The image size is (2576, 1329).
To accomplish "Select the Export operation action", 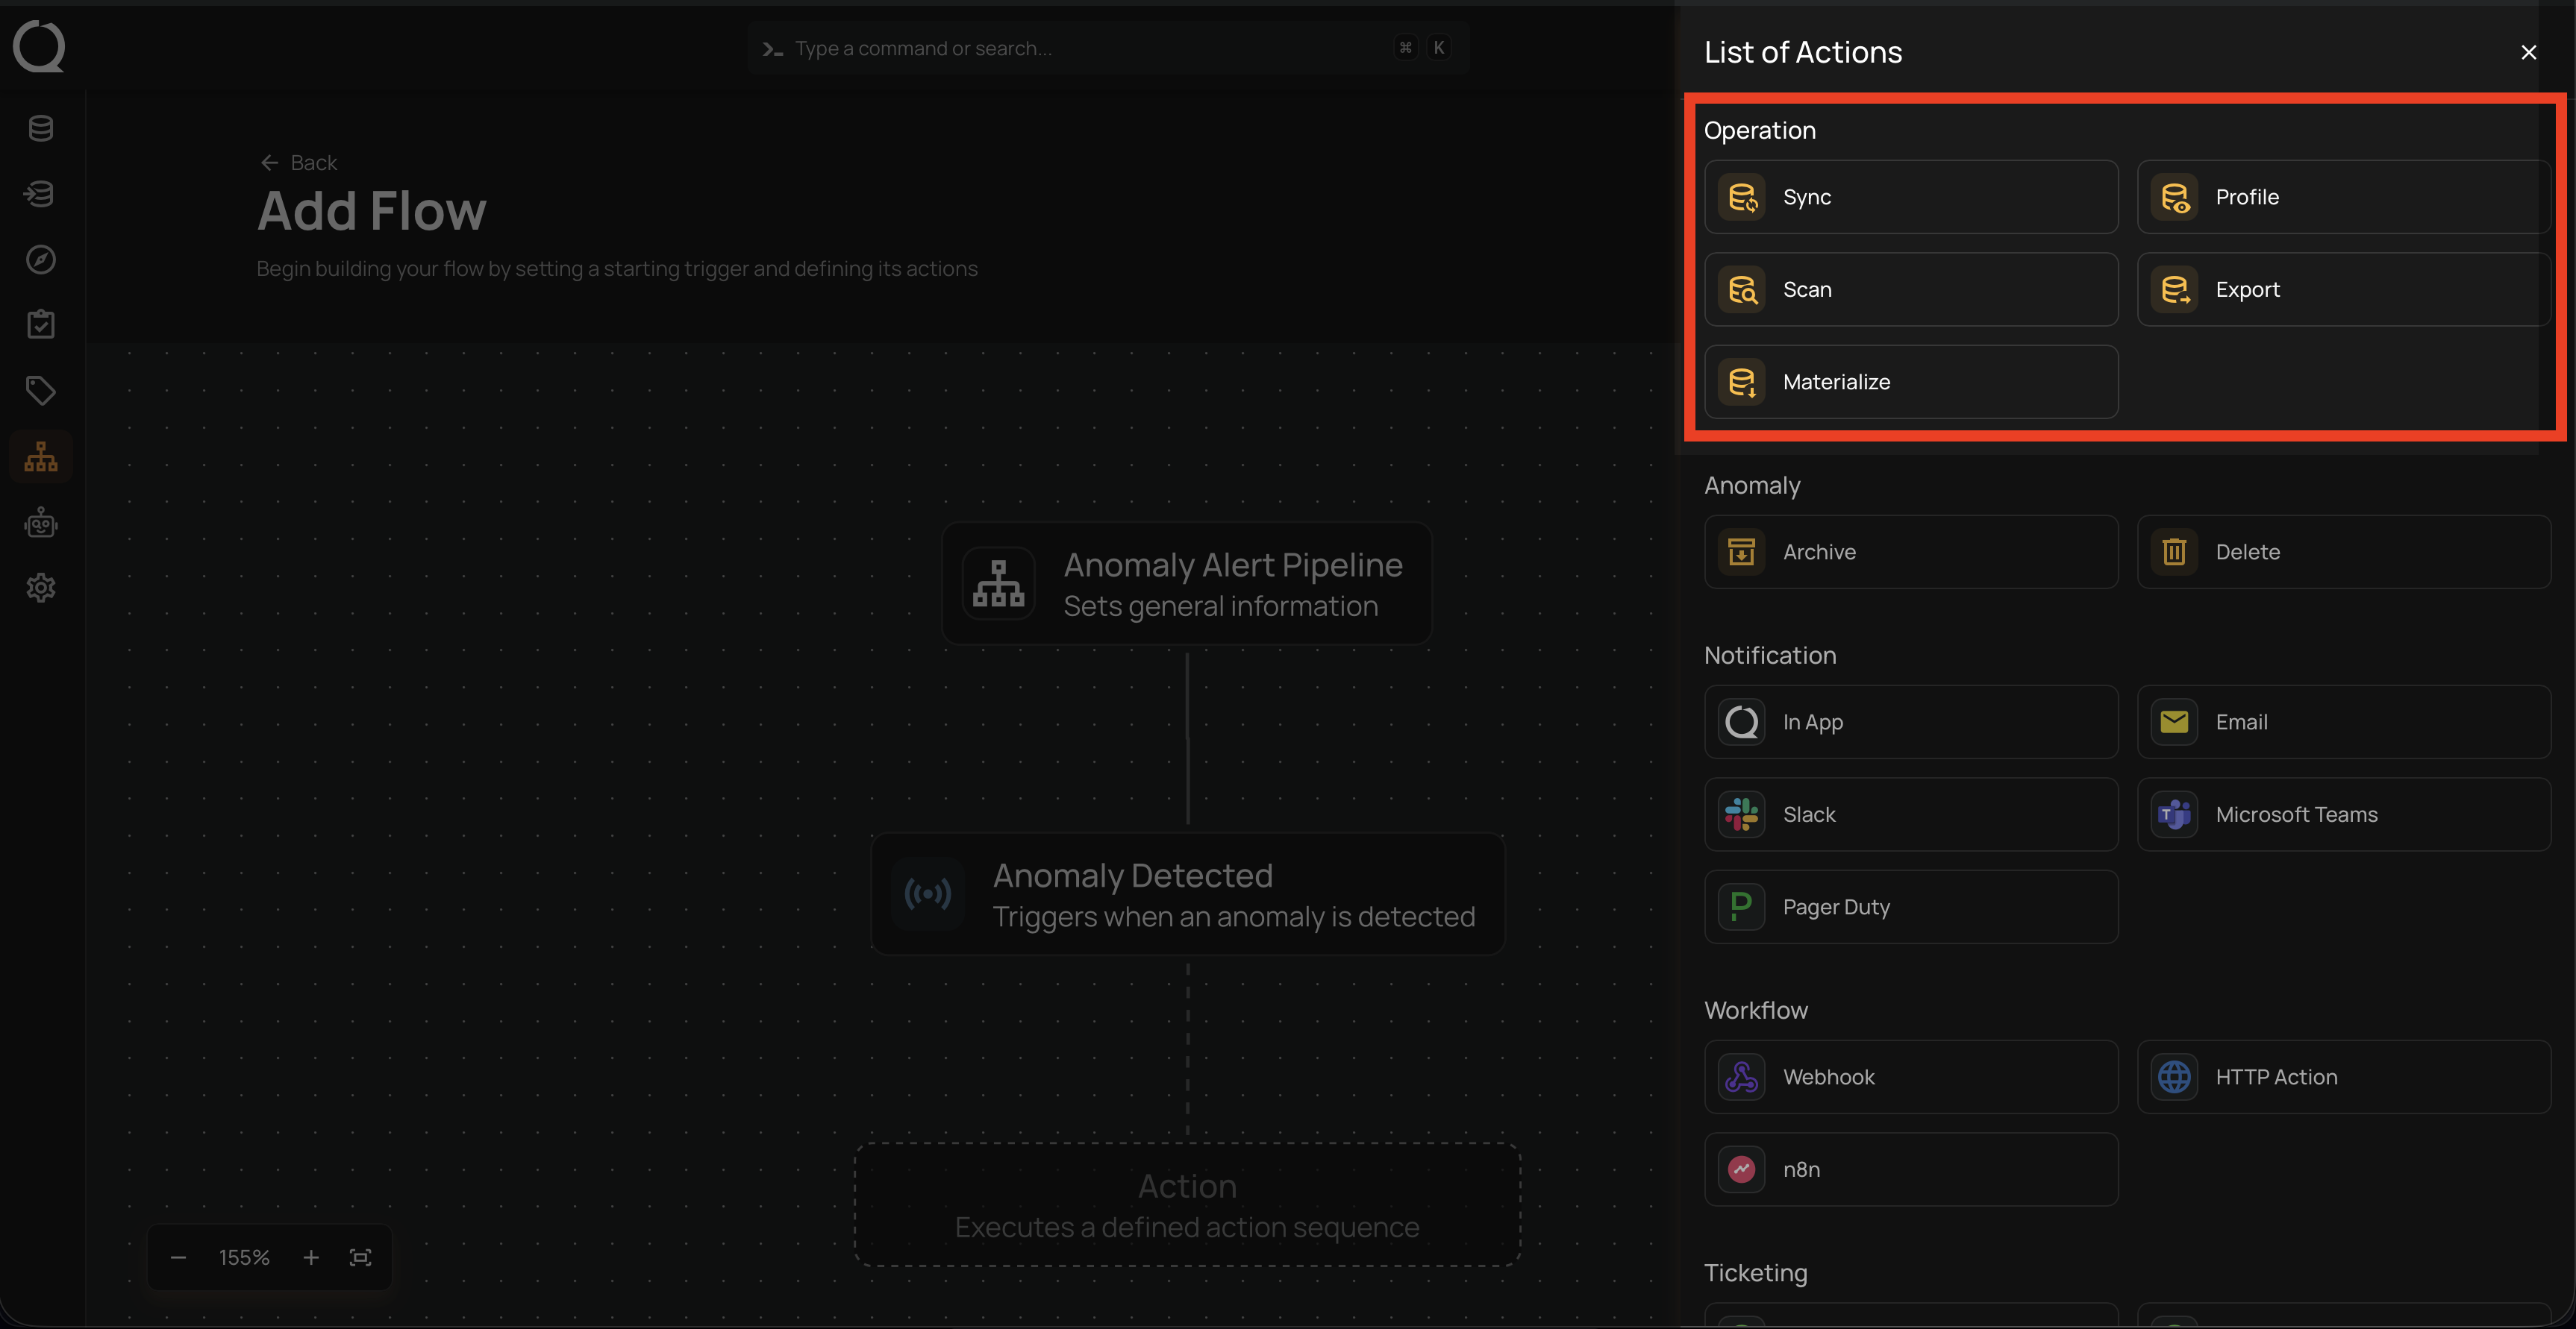I will 2342,290.
